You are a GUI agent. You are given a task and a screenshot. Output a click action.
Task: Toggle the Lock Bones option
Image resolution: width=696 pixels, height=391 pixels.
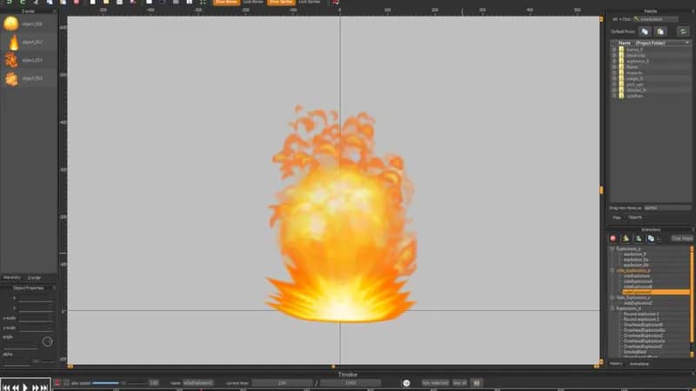253,3
